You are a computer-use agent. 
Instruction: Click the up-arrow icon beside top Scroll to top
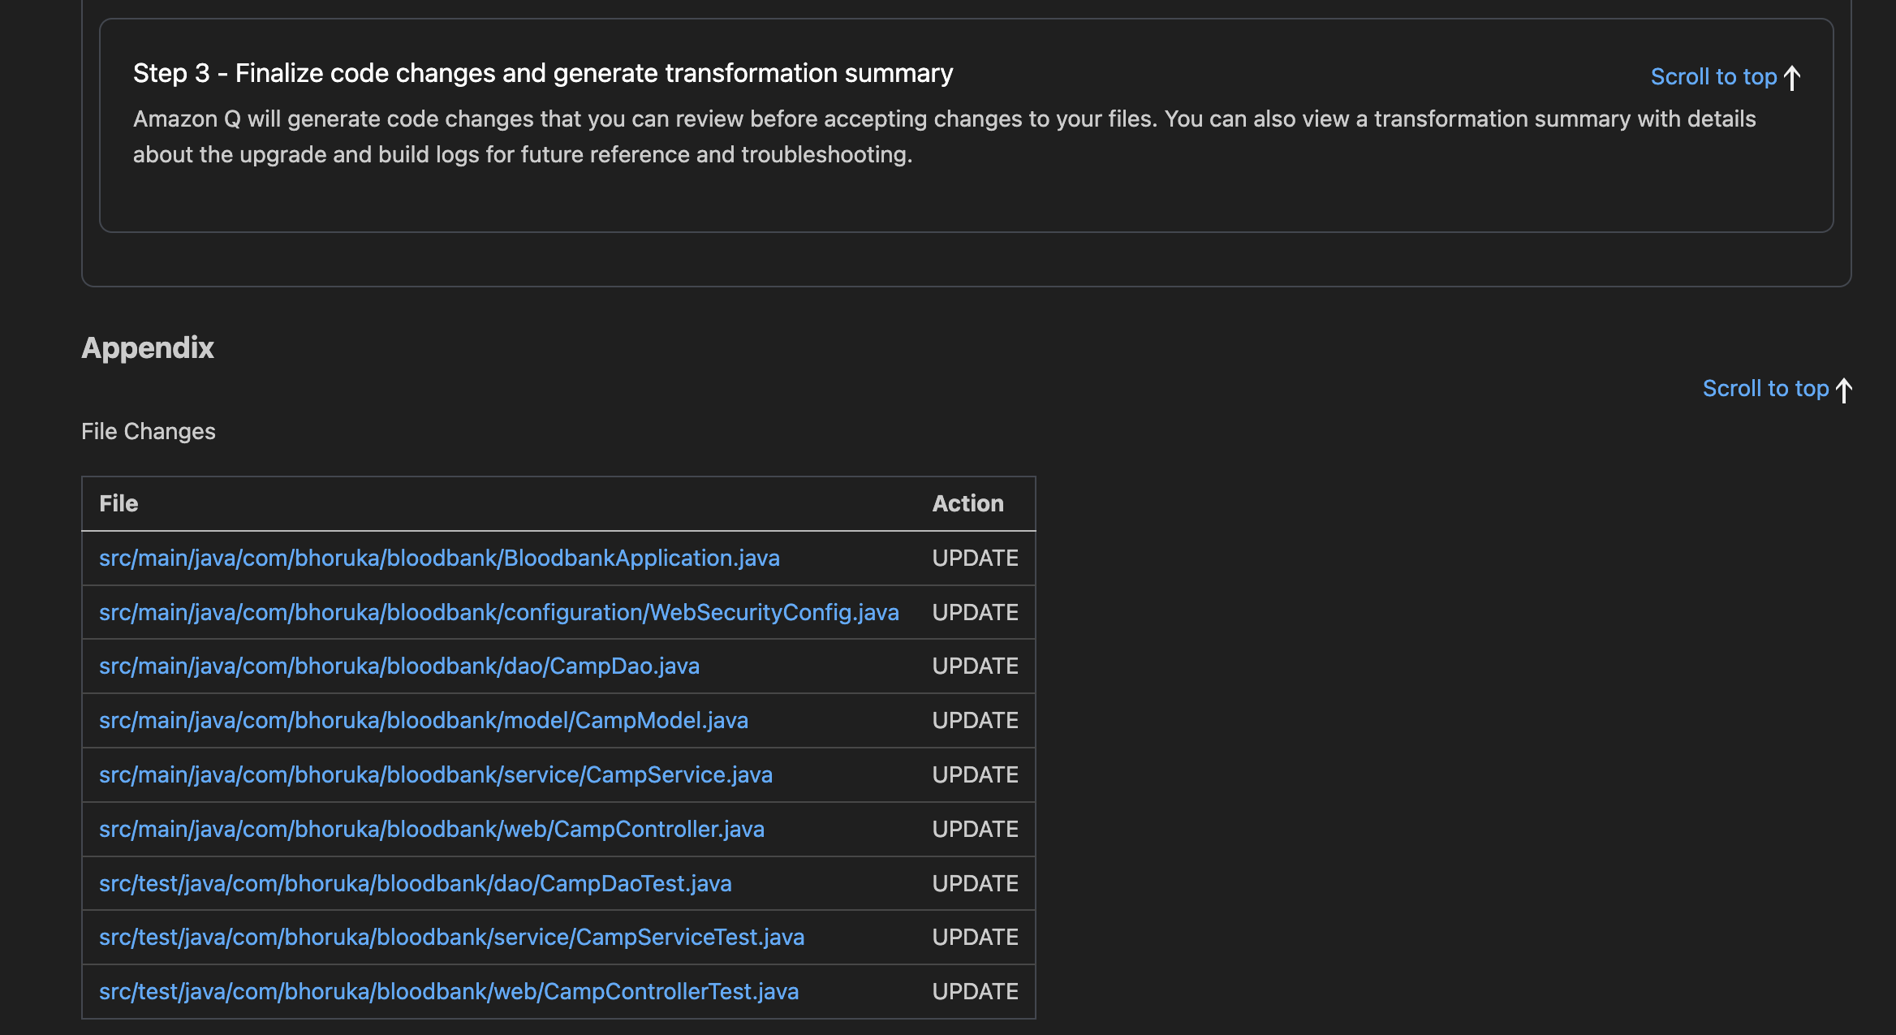[1790, 75]
